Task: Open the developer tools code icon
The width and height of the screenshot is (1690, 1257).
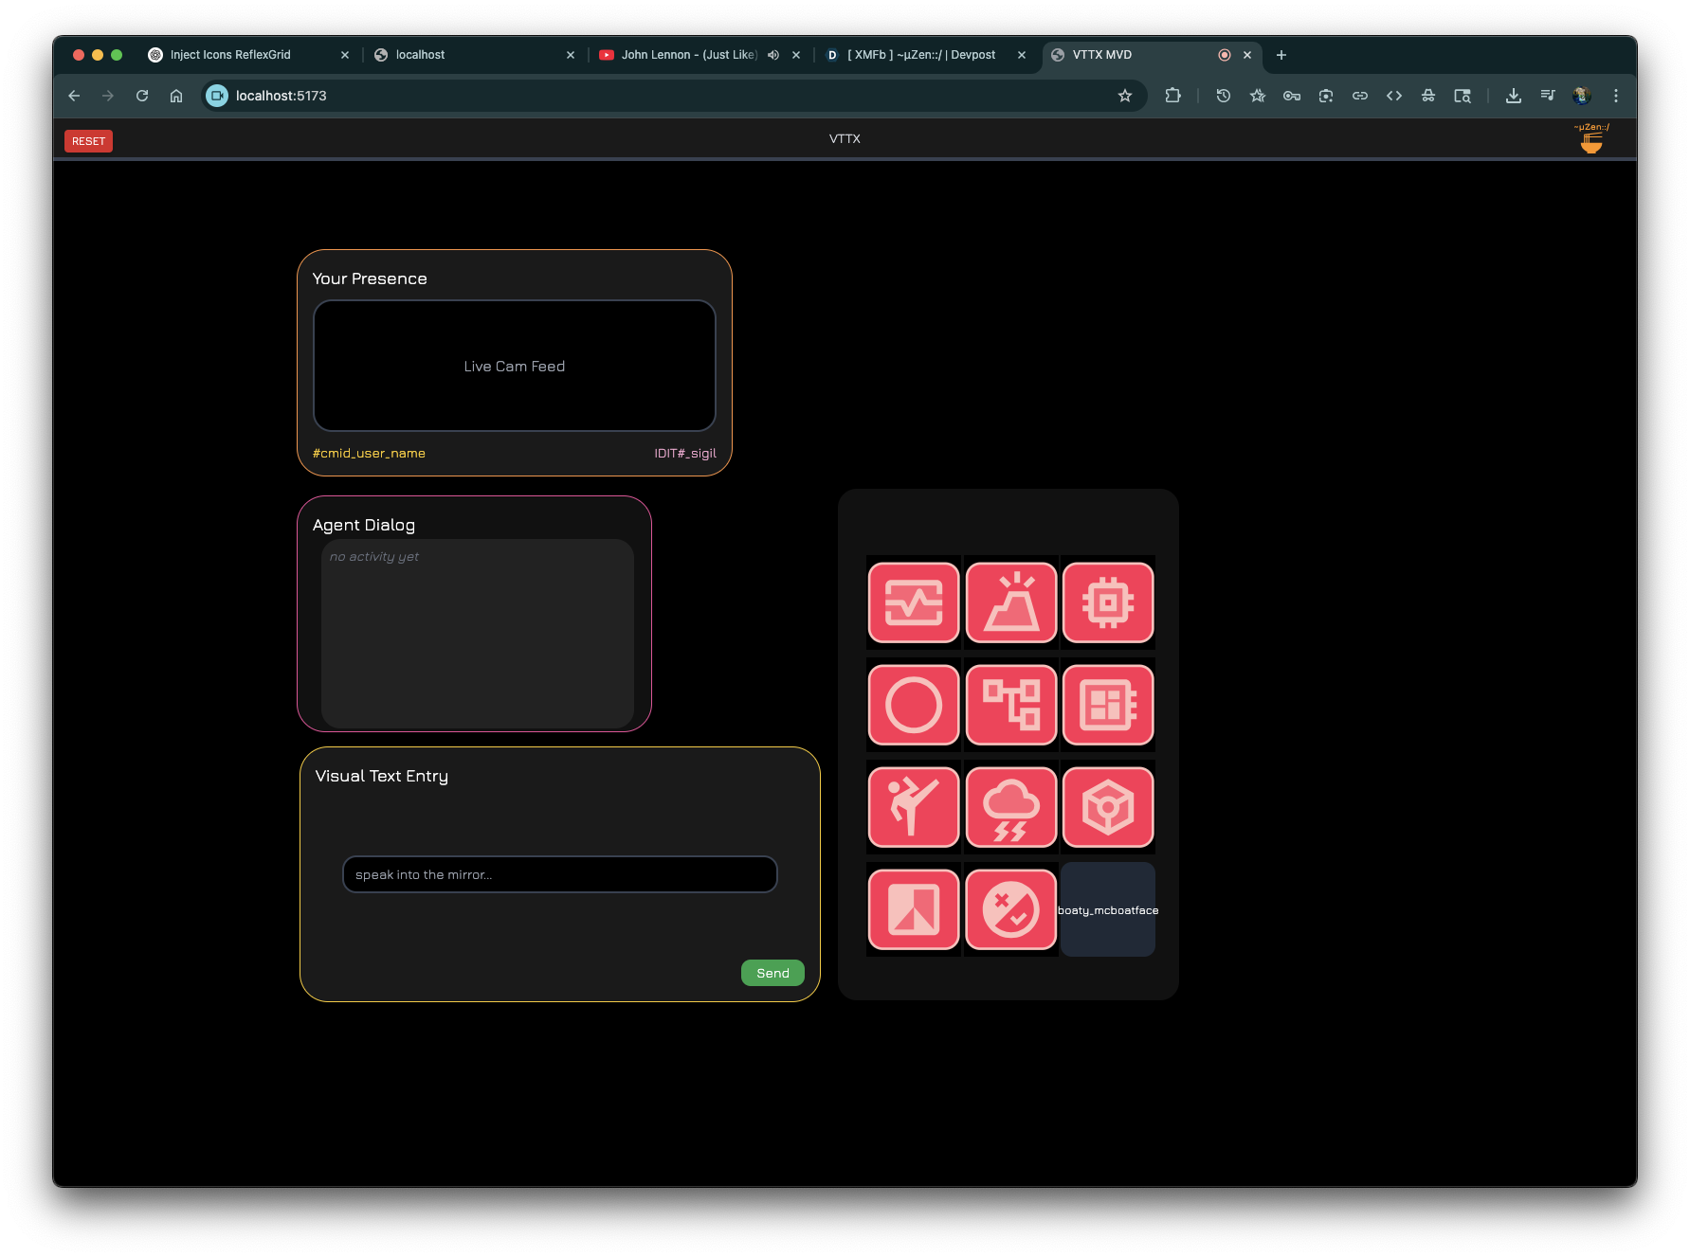Action: click(1394, 96)
